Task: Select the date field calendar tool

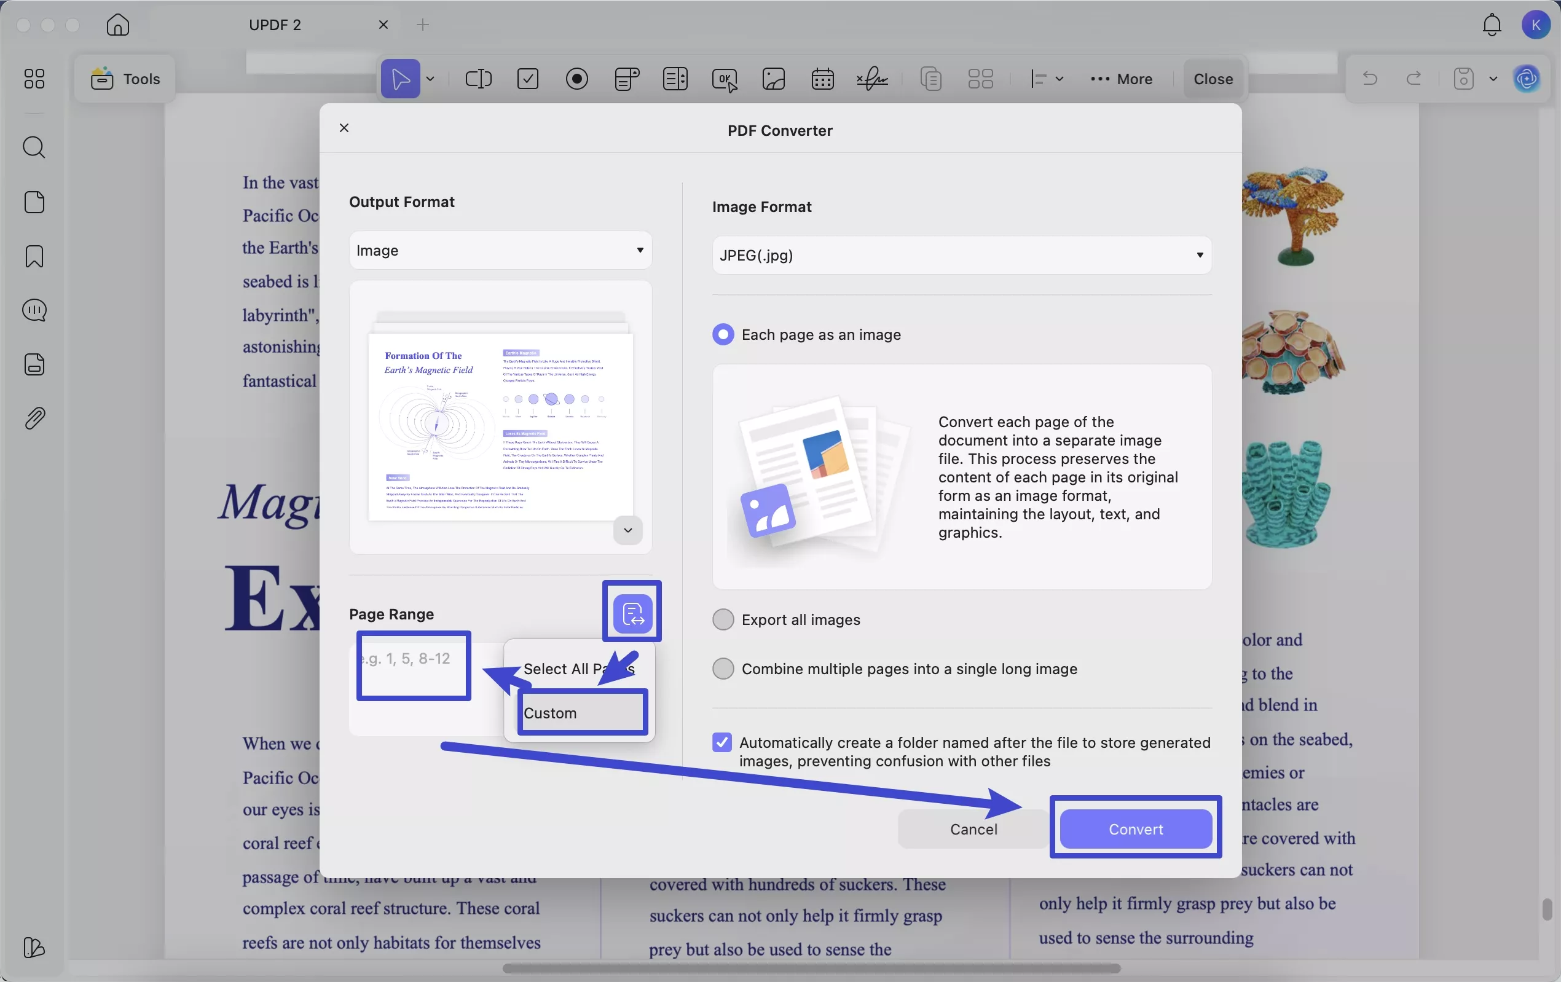Action: tap(823, 79)
